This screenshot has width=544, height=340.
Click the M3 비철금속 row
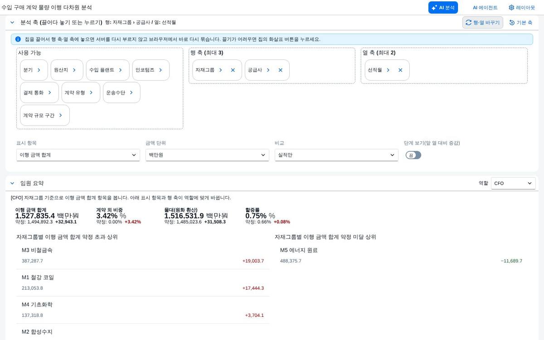143,256
